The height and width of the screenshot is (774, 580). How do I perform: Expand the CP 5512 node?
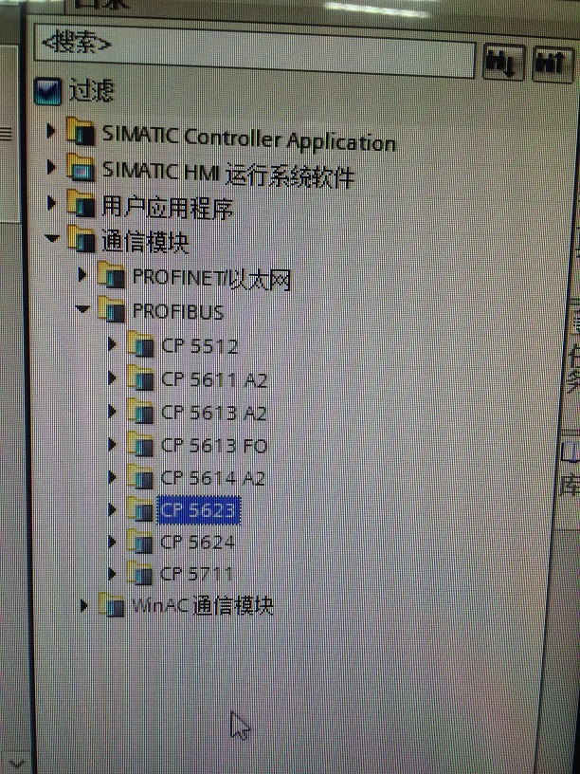[x=113, y=343]
